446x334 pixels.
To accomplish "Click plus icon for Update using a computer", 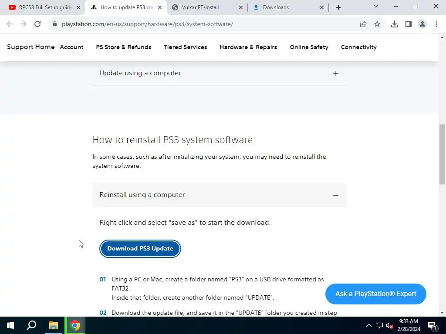I will click(x=336, y=73).
